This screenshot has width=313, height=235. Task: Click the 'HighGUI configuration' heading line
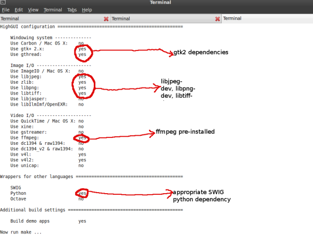click(x=92, y=27)
